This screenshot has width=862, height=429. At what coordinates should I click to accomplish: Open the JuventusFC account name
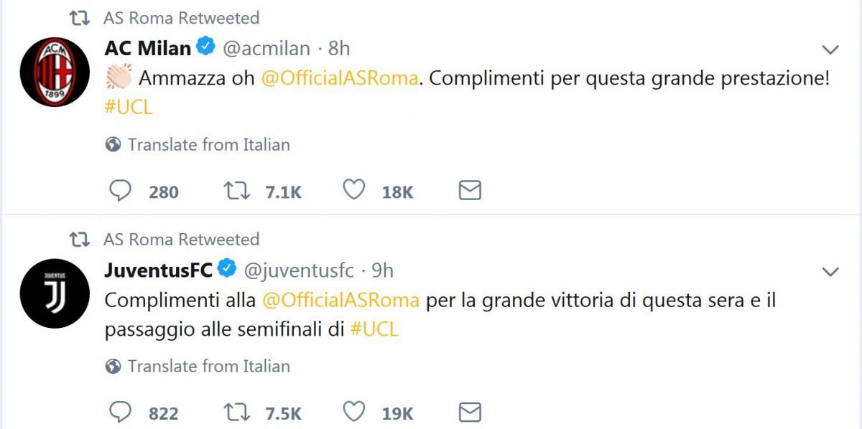click(x=159, y=270)
